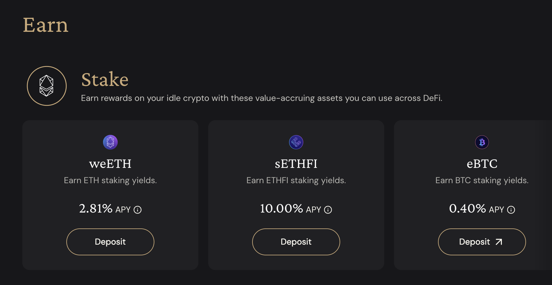Click the Stake section heading
The image size is (552, 285).
tap(105, 80)
